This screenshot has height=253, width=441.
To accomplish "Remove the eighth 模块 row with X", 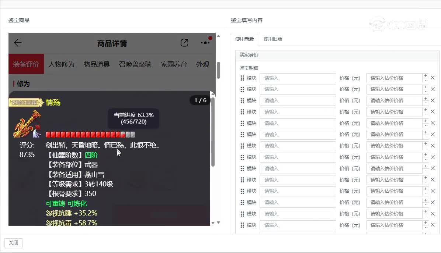I will [433, 157].
